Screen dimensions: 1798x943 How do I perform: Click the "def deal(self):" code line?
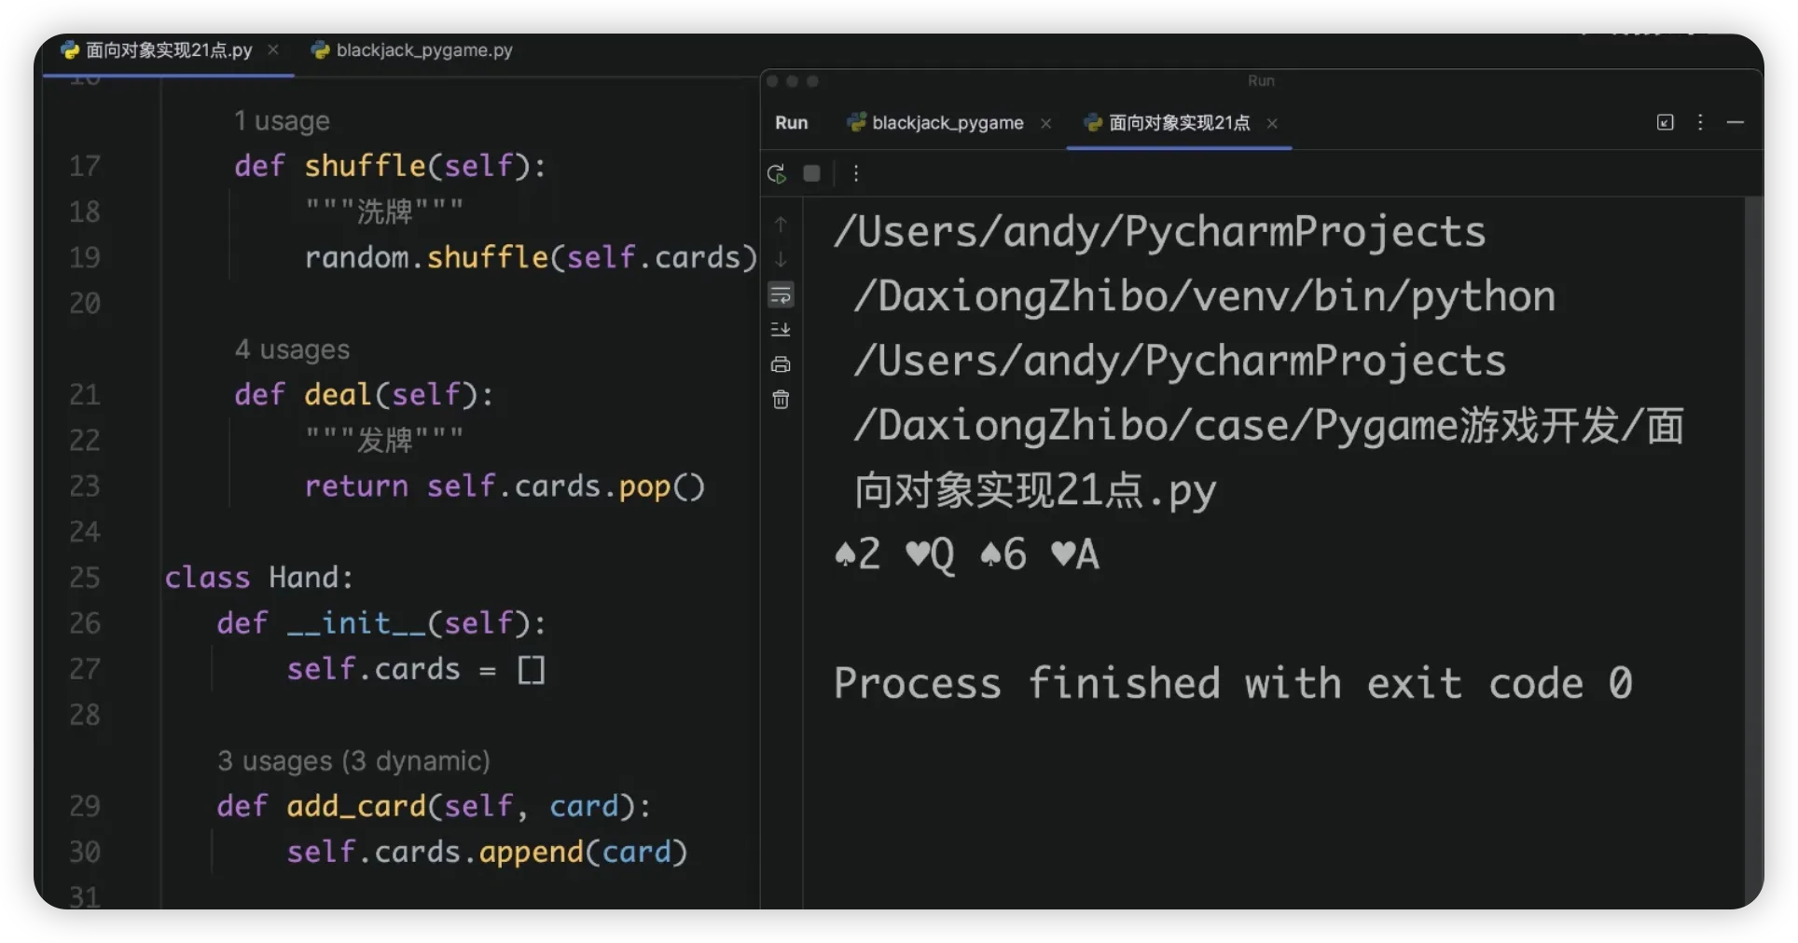coord(364,394)
